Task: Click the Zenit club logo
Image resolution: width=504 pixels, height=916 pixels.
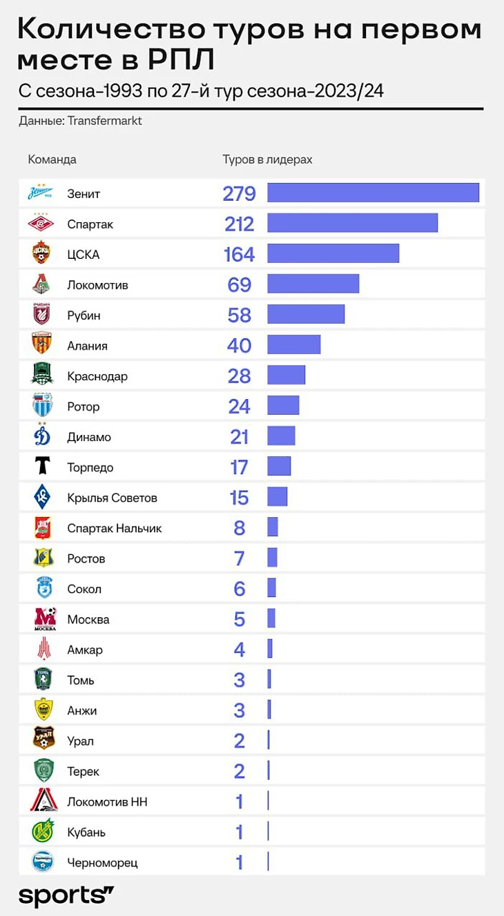Action: [x=41, y=193]
